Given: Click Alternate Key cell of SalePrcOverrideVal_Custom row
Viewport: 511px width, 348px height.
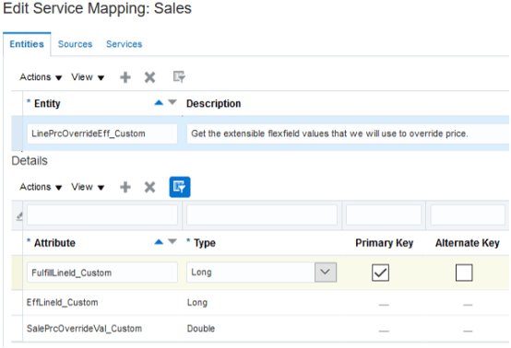Looking at the screenshot, I should (x=468, y=329).
